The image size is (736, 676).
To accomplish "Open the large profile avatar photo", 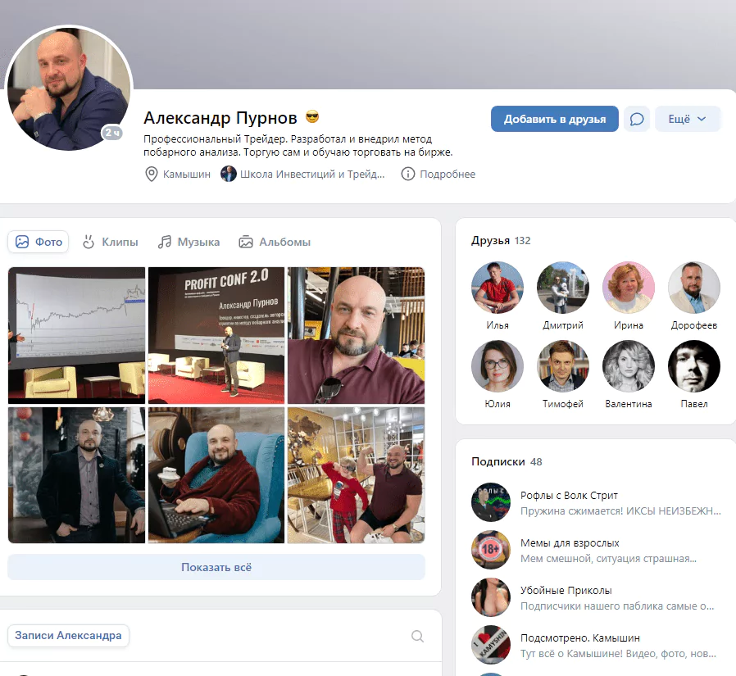I will [69, 88].
